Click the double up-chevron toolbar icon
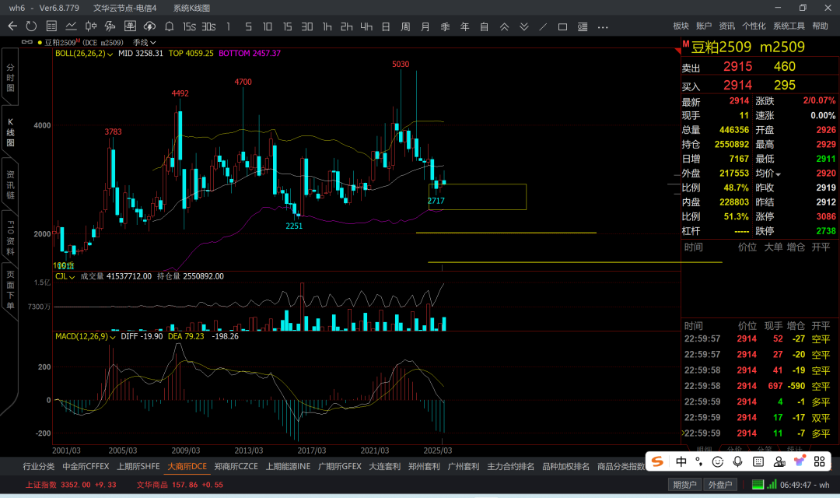The image size is (840, 498). (504, 26)
